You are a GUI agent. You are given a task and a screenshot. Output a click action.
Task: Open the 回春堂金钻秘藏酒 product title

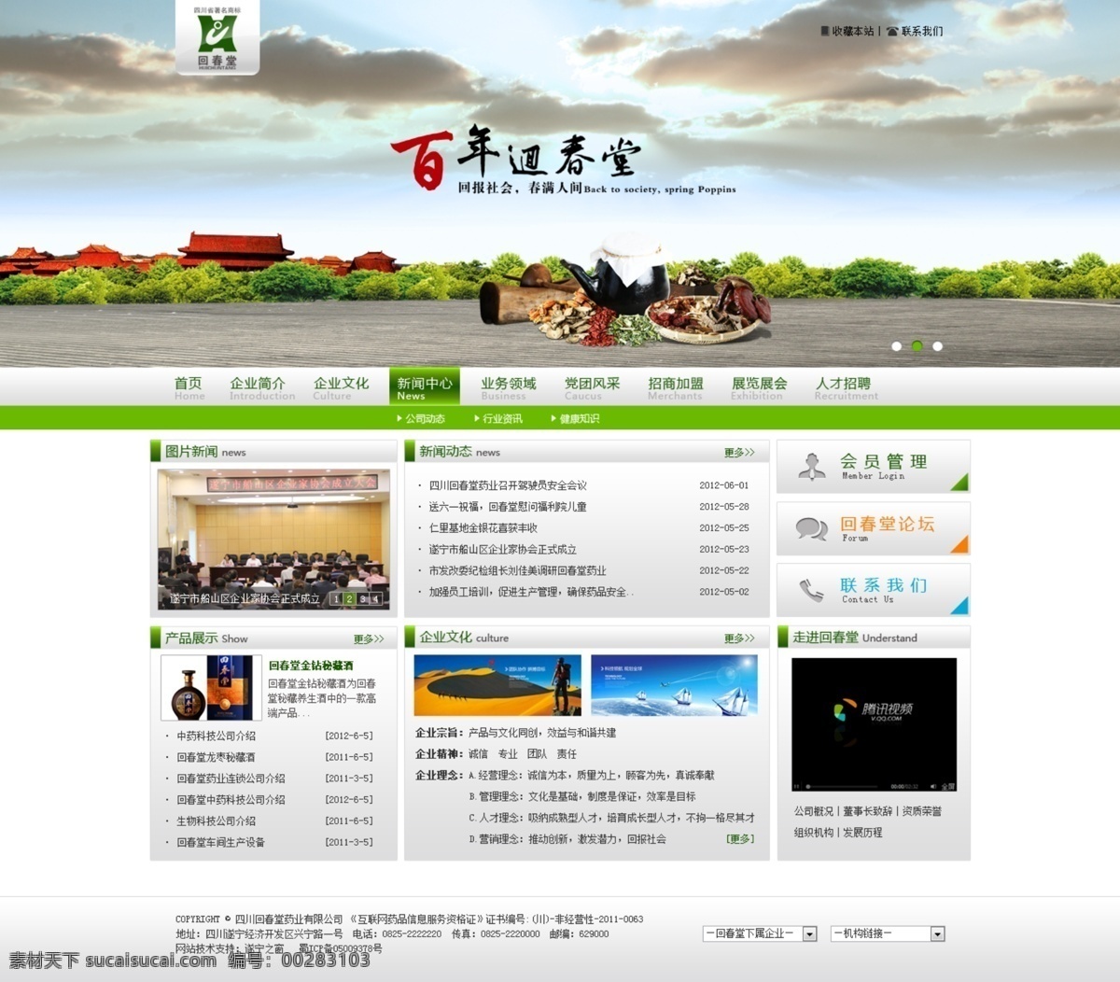pyautogui.click(x=311, y=666)
